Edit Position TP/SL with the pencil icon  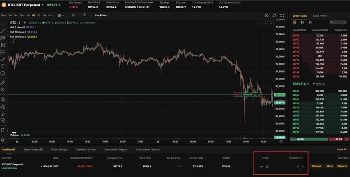303,166
